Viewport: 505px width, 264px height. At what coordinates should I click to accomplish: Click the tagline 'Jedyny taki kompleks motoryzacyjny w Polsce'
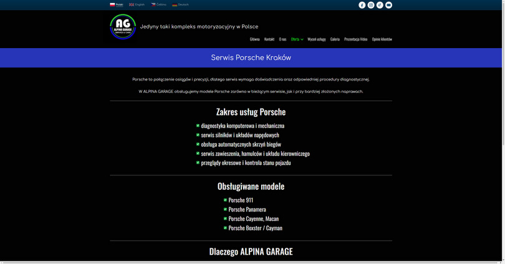[199, 27]
